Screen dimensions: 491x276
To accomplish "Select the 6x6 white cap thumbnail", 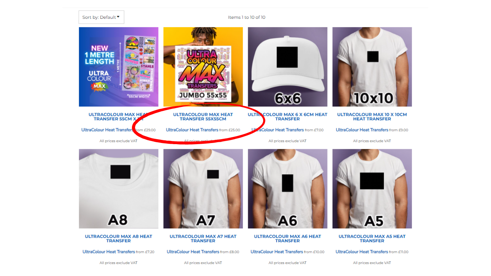I will click(x=288, y=67).
